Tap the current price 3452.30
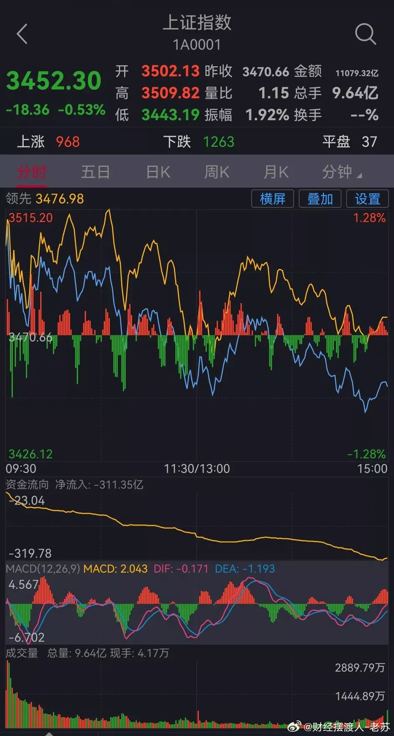This screenshot has width=394, height=736. 54,81
